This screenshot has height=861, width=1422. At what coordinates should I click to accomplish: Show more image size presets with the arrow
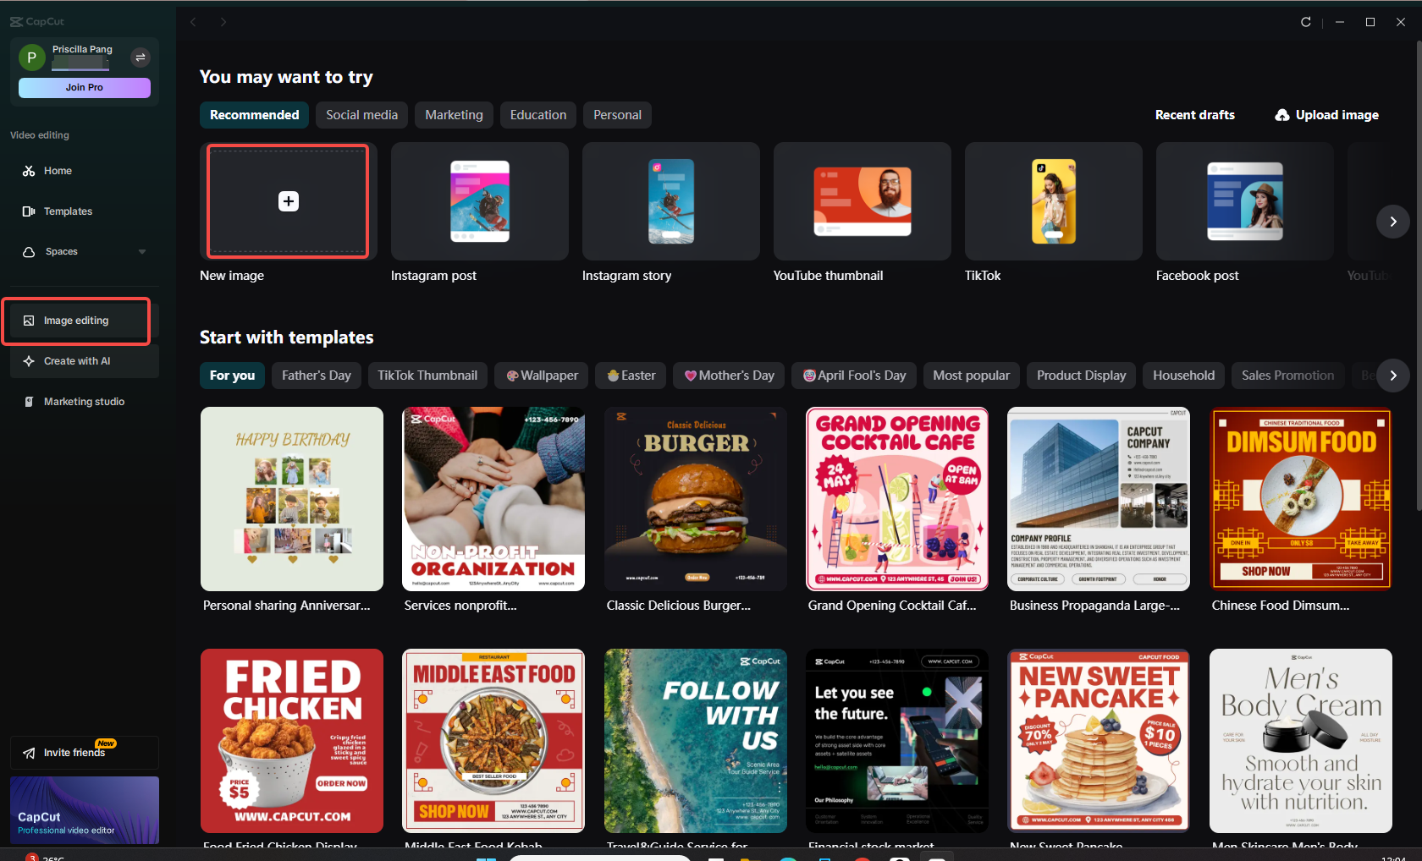click(1393, 222)
